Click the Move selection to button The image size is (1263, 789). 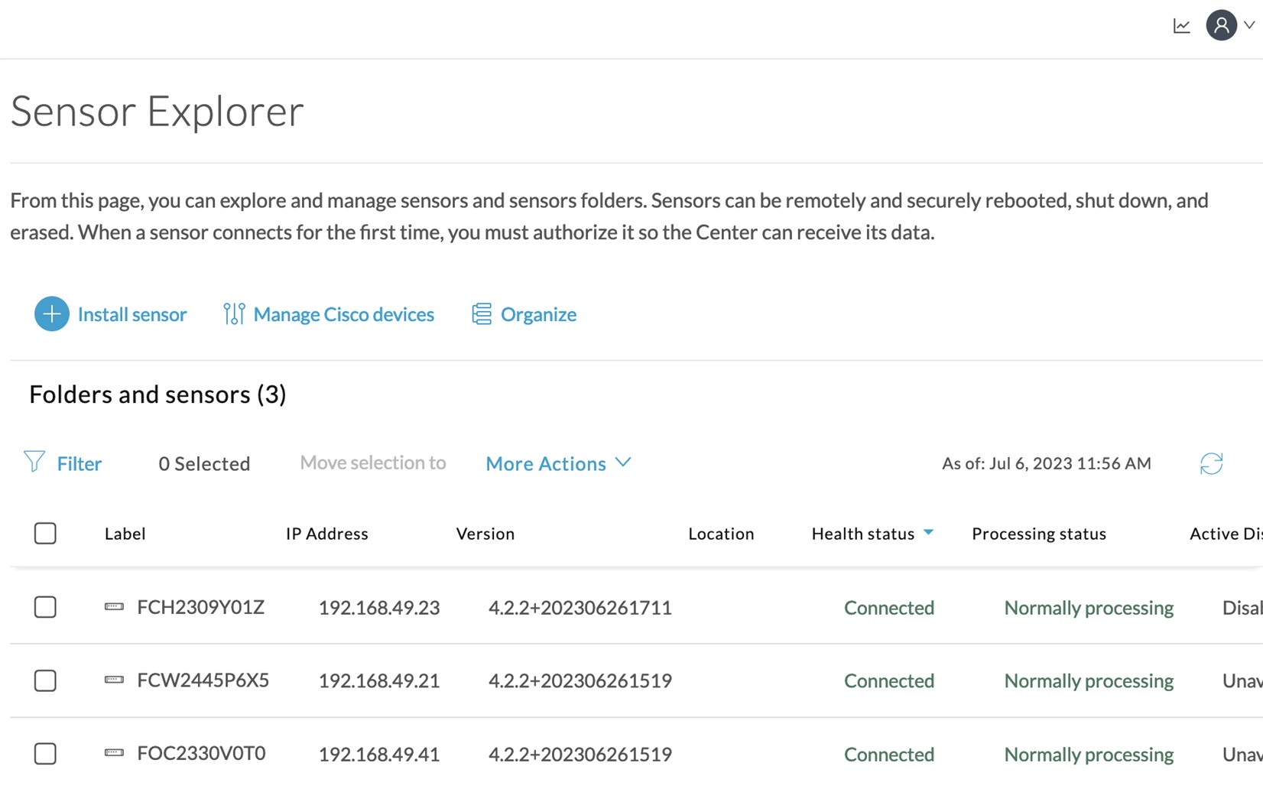pos(373,463)
